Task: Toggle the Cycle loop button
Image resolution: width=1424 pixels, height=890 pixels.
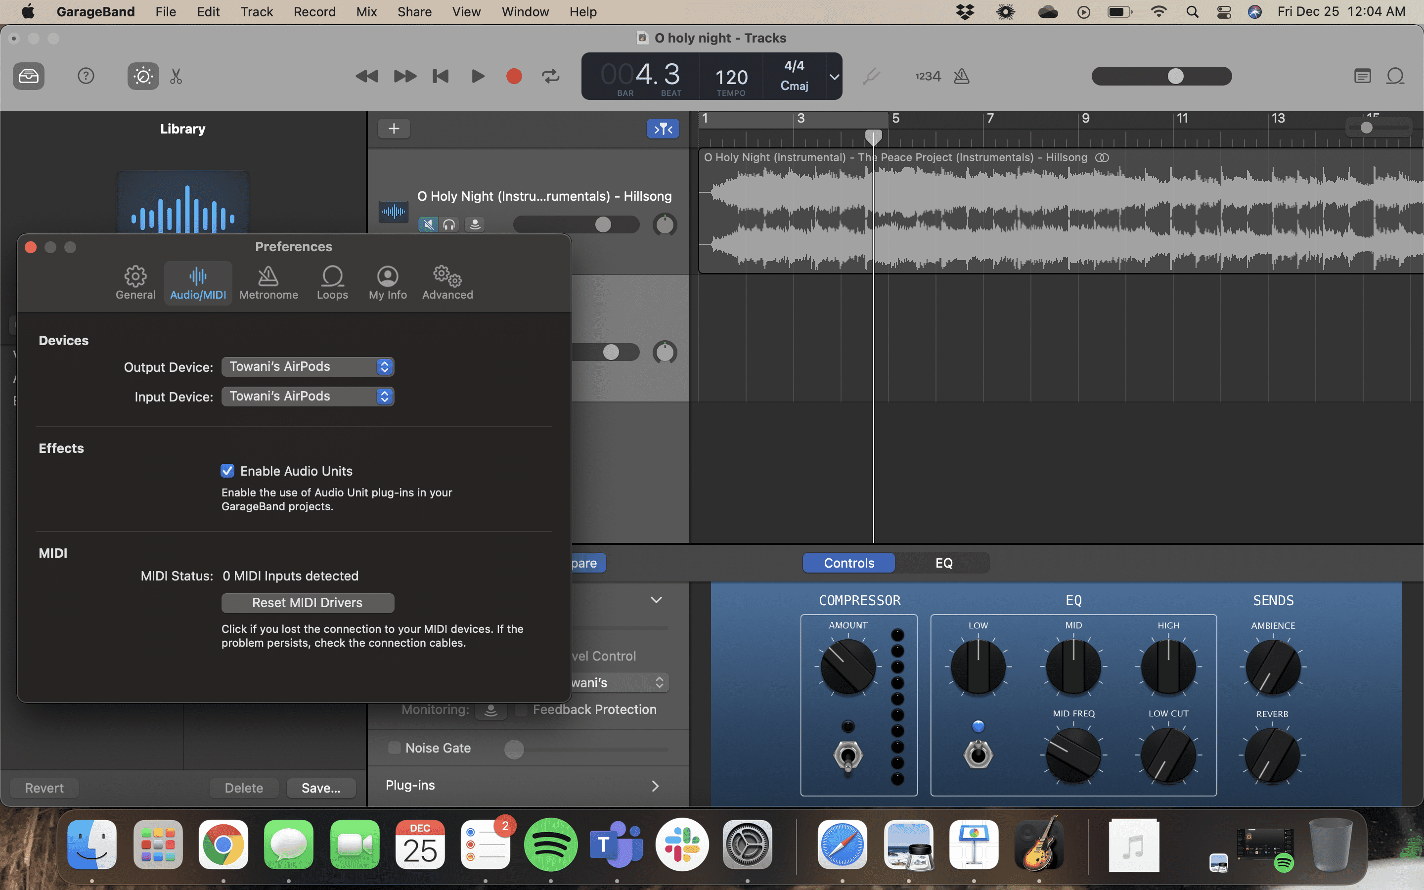Action: (550, 76)
